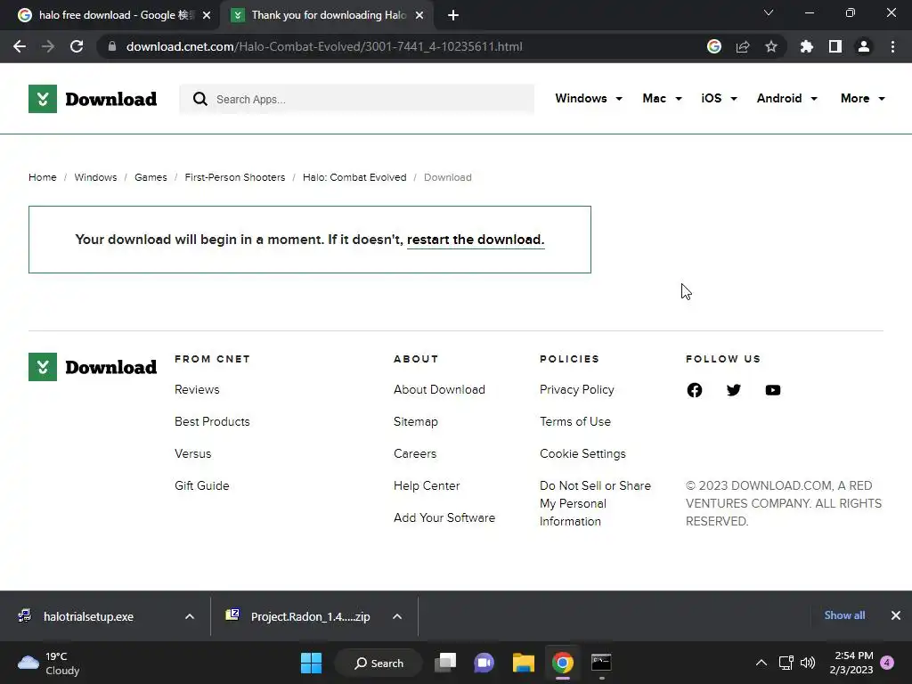Open the Sitemap link
Screen dimensions: 912x684
point(416,421)
